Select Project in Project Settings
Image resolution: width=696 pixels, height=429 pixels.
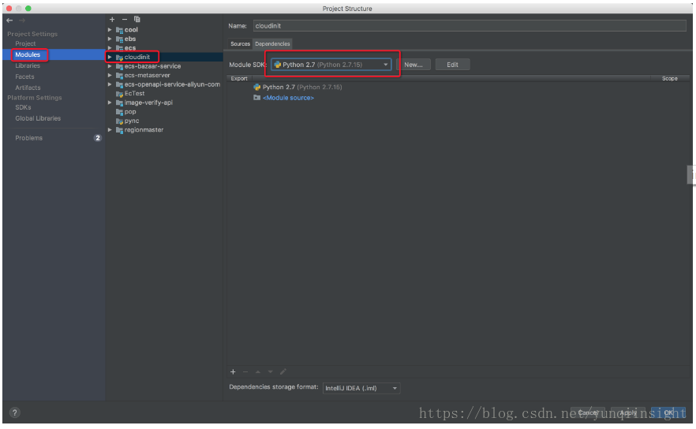[x=25, y=43]
